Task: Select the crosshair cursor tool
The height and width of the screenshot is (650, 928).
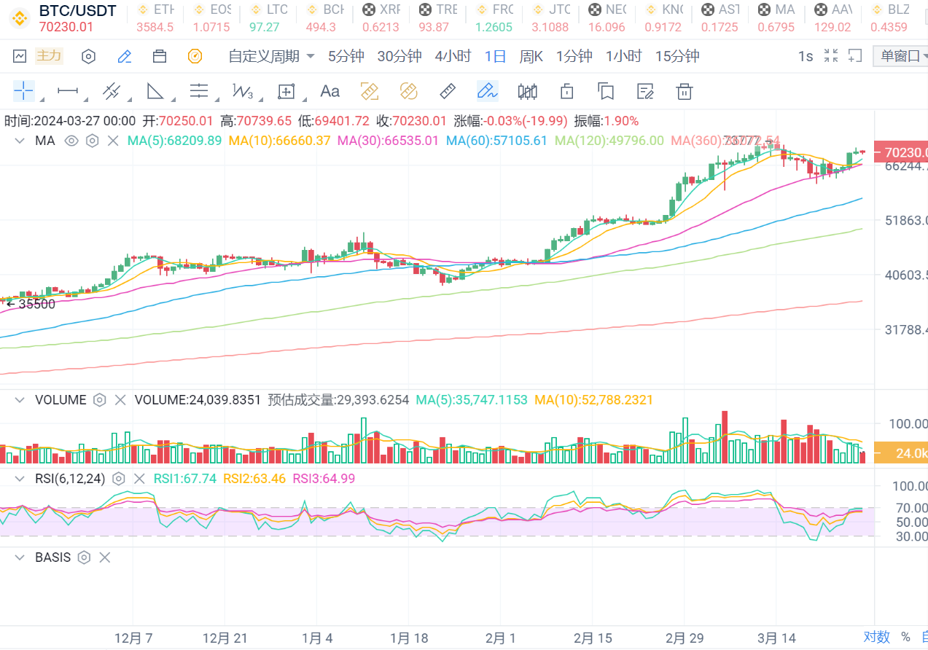Action: [x=23, y=91]
